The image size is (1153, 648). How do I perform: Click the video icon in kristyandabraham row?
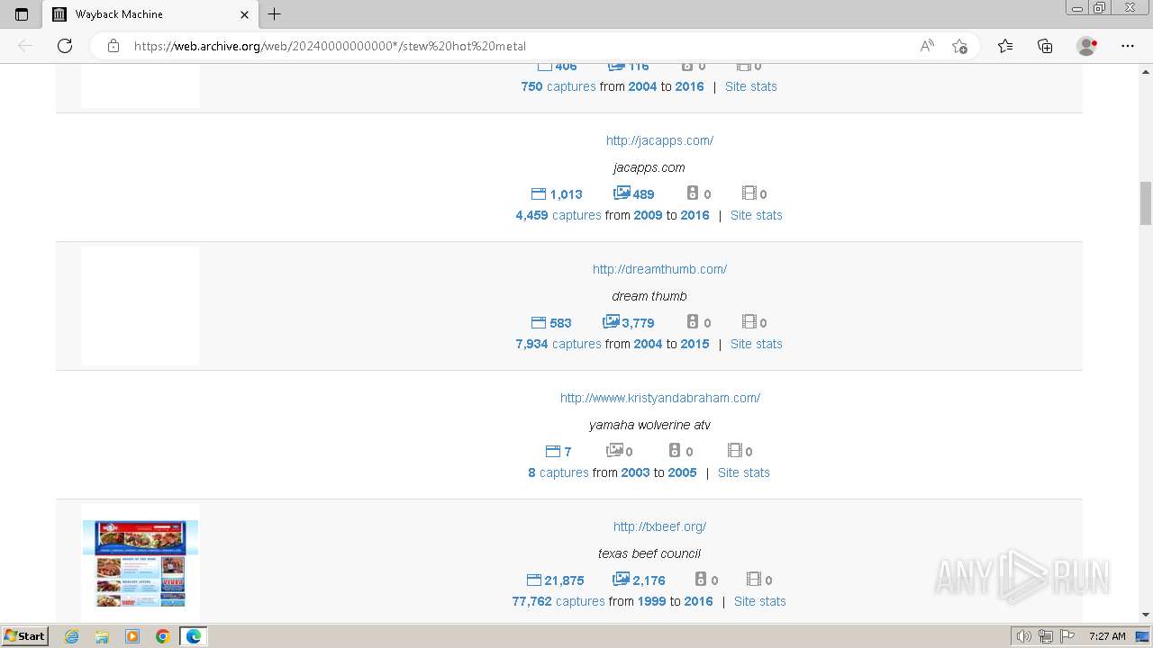(734, 450)
